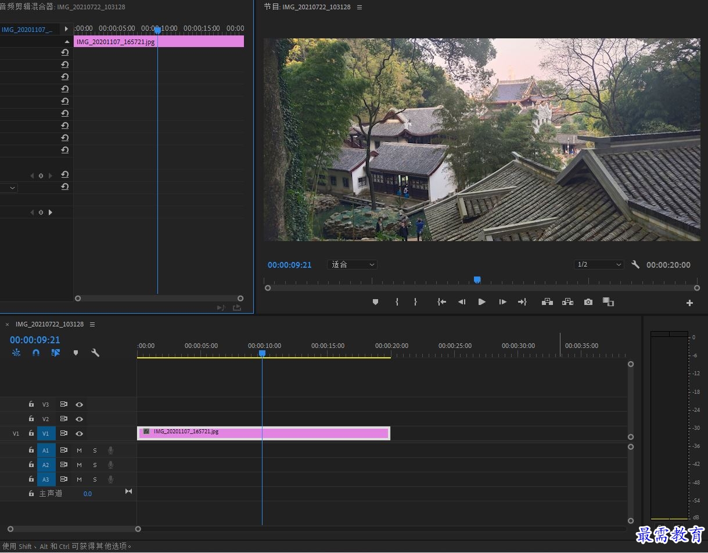
Task: Click the IMG_20201107 source clip tab in Effect Controls
Action: click(x=27, y=29)
